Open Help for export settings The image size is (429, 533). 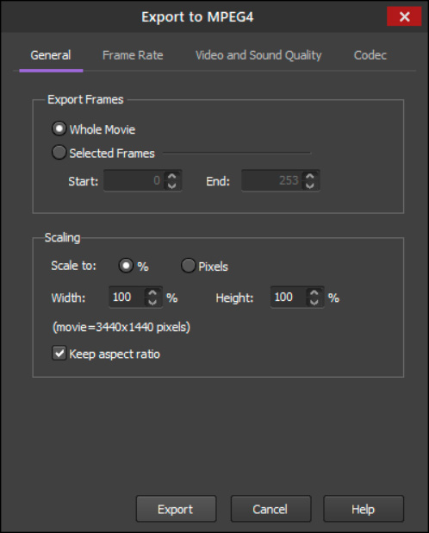[364, 509]
